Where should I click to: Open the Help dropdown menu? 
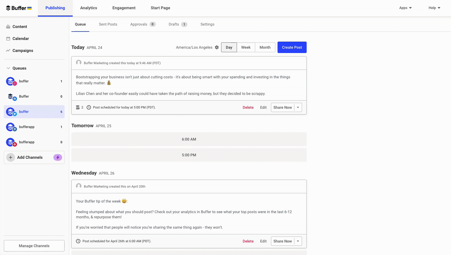coord(434,8)
